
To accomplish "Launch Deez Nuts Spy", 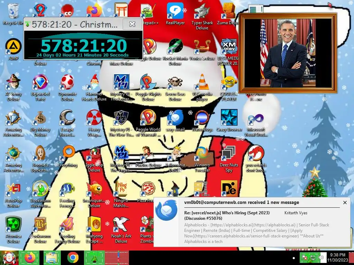I will [x=229, y=159].
